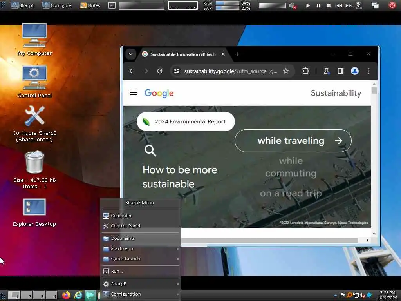Open the Control Panel desktop icon
401x301 pixels.
34,82
